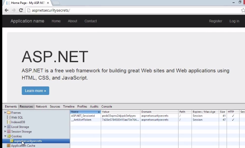
Task: Collapse the Cookies node arrow
Action: coord(5,136)
